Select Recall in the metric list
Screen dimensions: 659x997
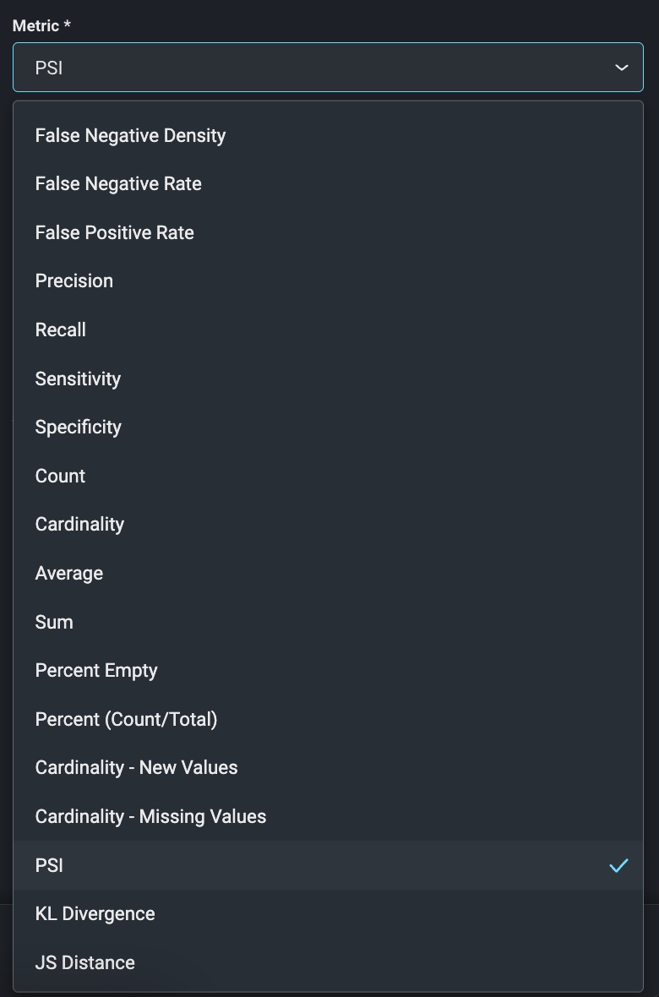tap(61, 330)
